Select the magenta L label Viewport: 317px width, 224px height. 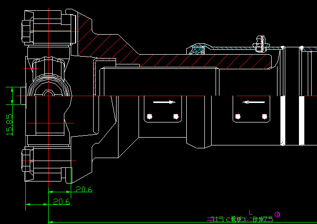click(251, 212)
